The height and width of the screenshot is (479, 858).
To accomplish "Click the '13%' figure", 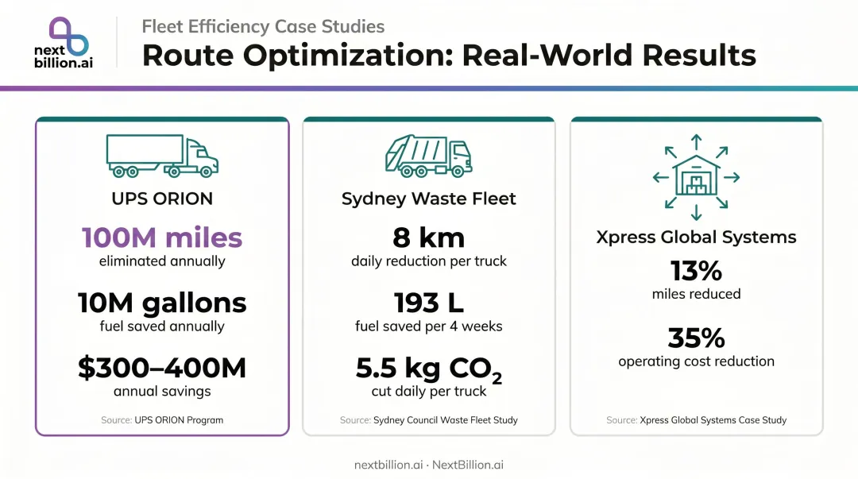I will pyautogui.click(x=696, y=270).
